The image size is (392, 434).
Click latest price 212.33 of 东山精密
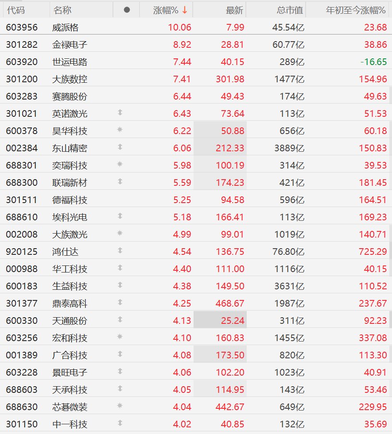(x=230, y=148)
